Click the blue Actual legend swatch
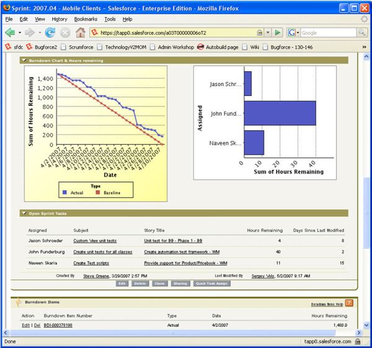The image size is (372, 348). point(64,193)
